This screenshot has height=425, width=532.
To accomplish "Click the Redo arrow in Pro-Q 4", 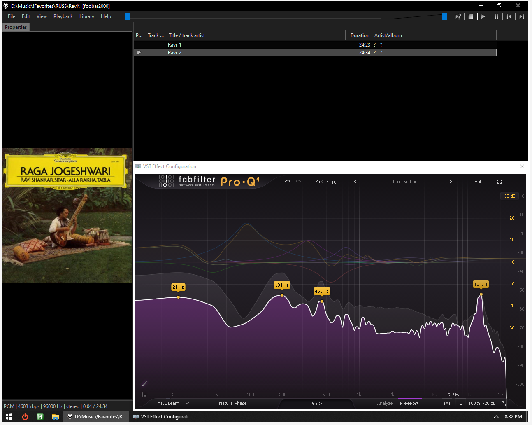I will point(299,182).
